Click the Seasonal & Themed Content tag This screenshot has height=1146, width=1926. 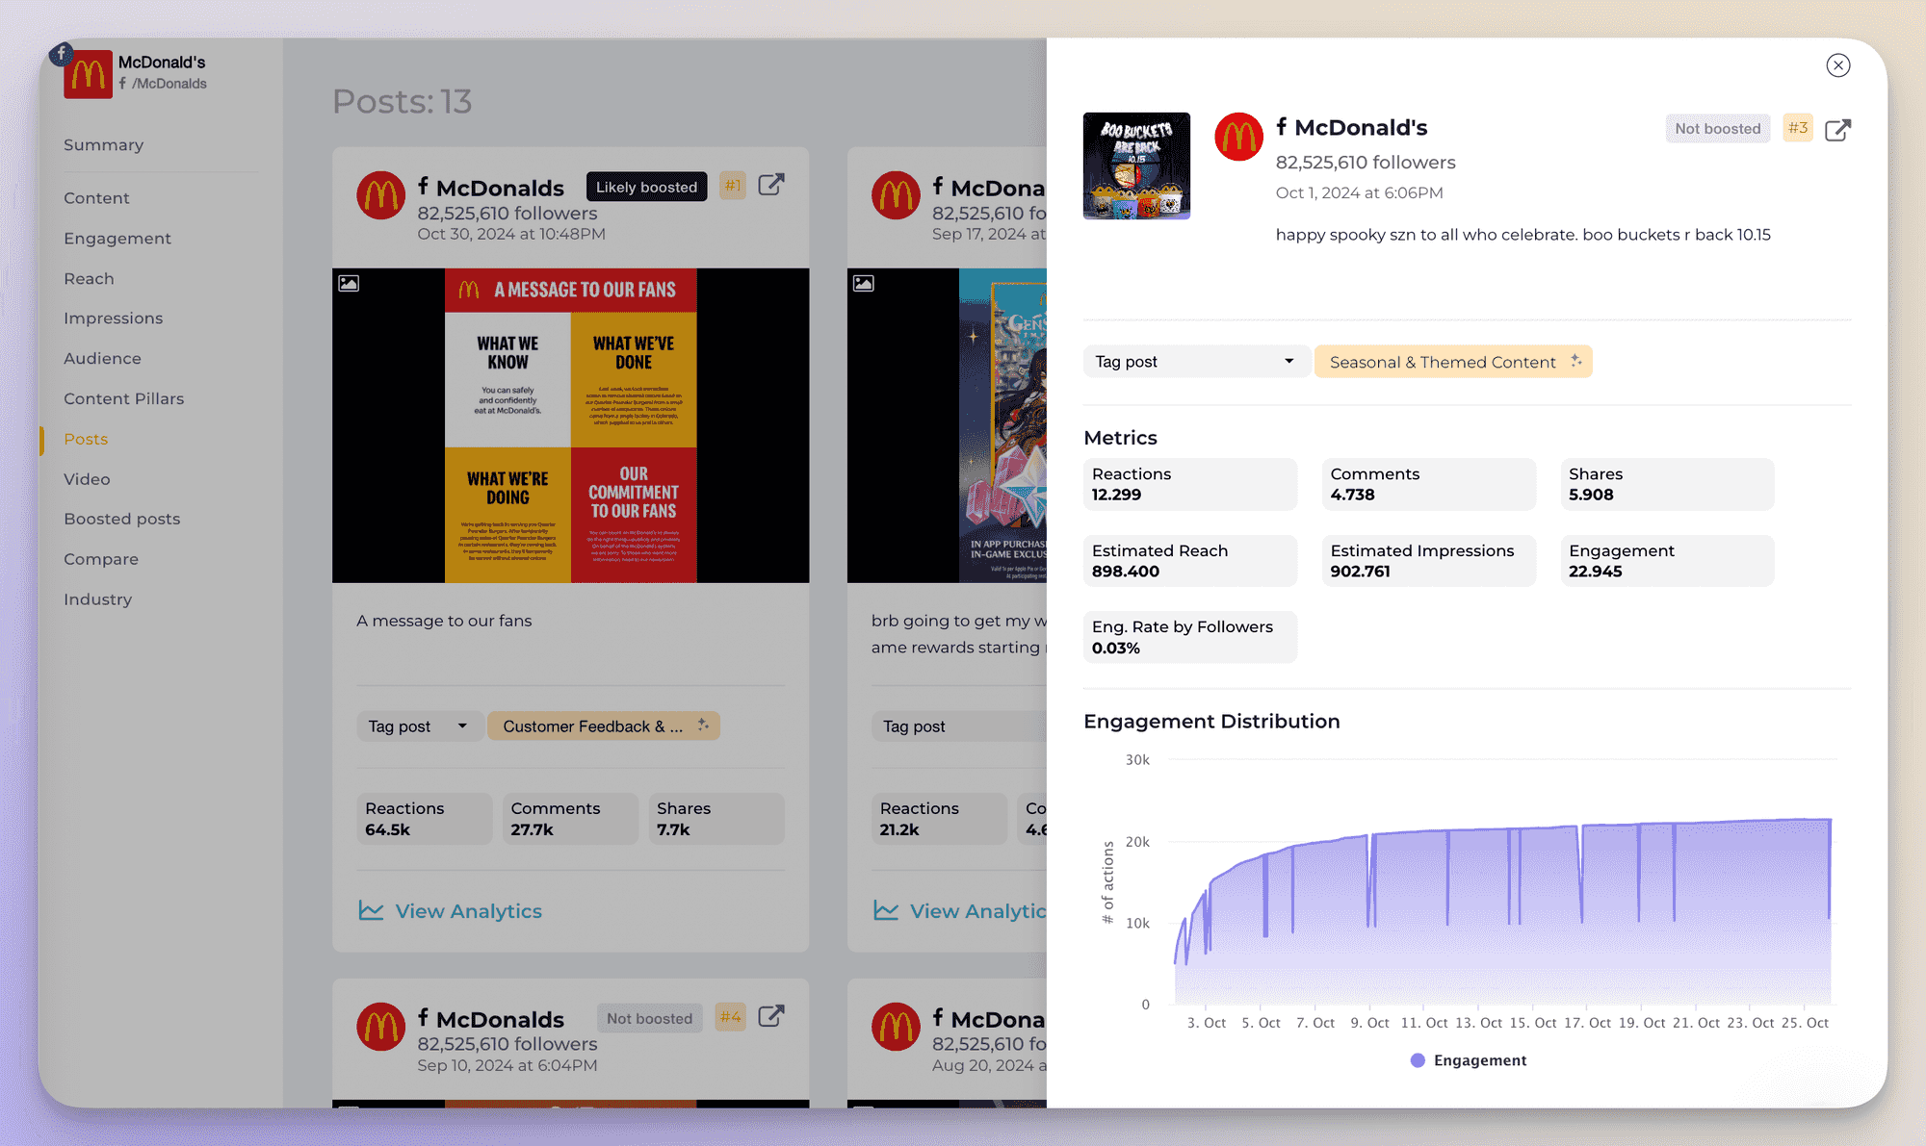pyautogui.click(x=1452, y=362)
